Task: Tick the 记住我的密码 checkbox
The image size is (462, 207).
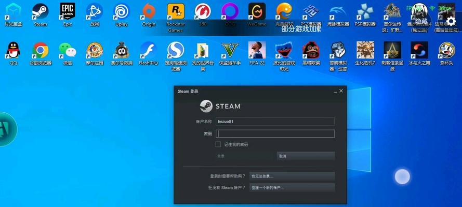Action: (218, 144)
